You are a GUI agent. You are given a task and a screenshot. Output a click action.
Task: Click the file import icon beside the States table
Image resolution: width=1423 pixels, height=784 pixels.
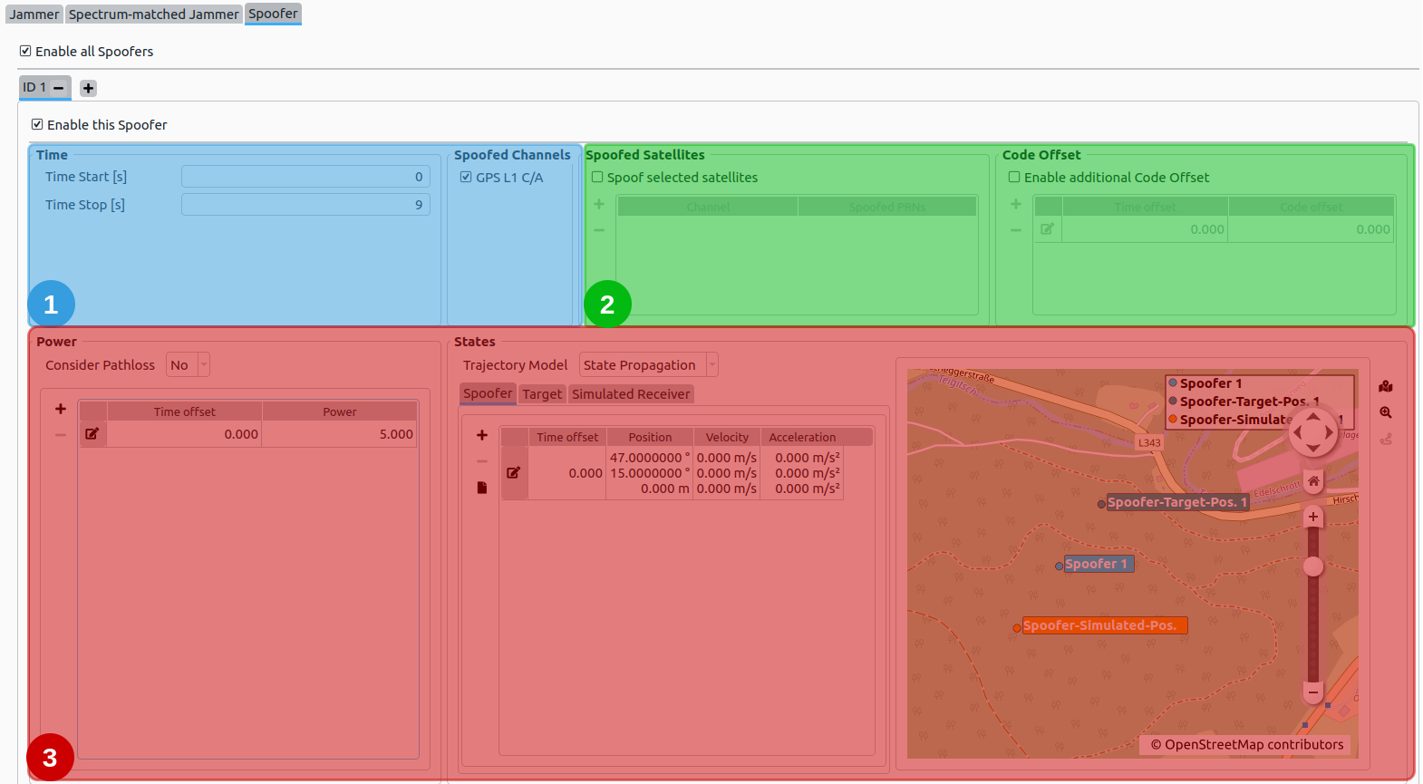pos(482,488)
